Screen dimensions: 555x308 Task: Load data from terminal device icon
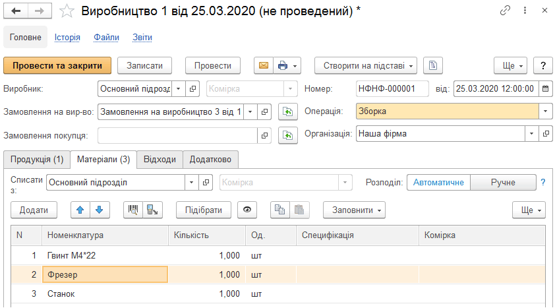pos(152,210)
